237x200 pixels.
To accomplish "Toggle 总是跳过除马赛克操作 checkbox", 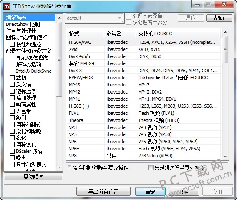I will click(151, 167).
